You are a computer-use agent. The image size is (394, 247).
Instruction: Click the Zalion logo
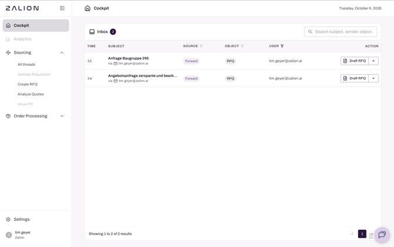pyautogui.click(x=22, y=8)
